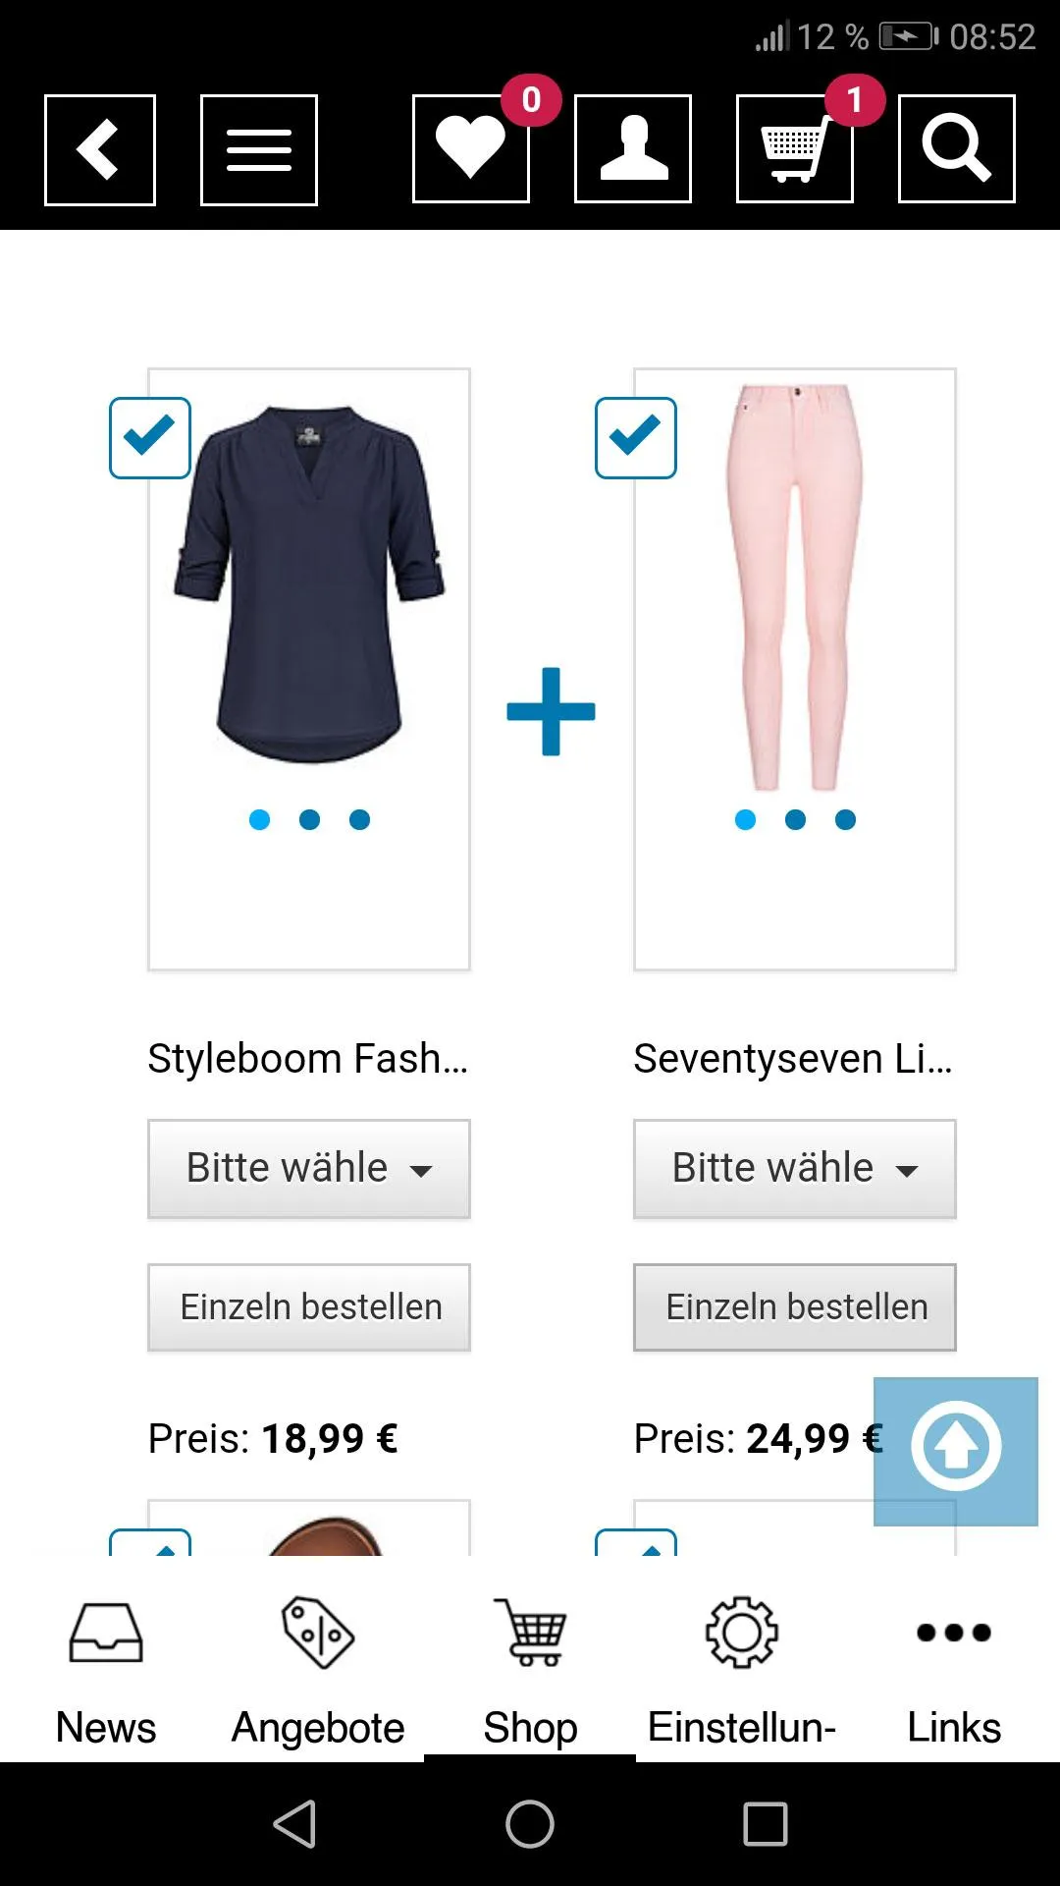Open the wishlist heart icon
Screen dimensions: 1060x1886
pyautogui.click(x=471, y=149)
